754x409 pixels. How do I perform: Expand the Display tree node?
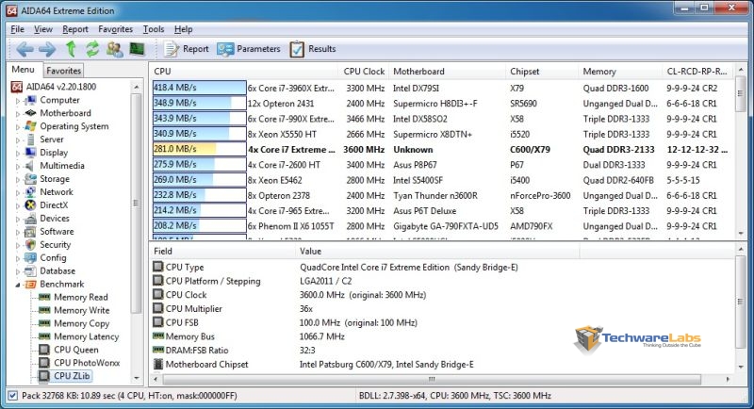pos(18,153)
